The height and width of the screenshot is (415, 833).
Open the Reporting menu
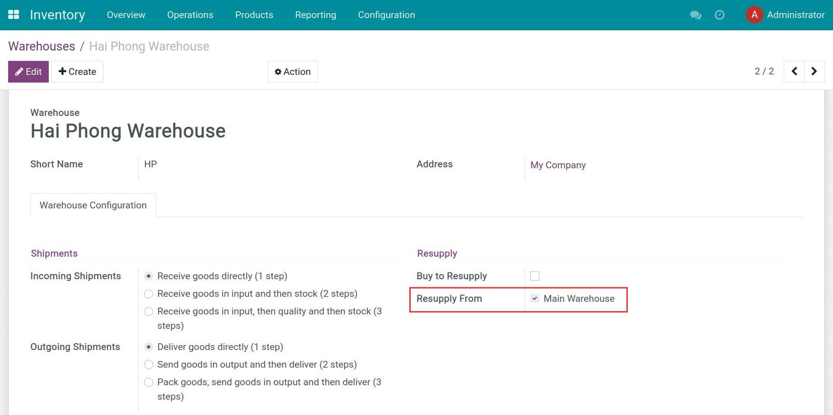click(315, 15)
